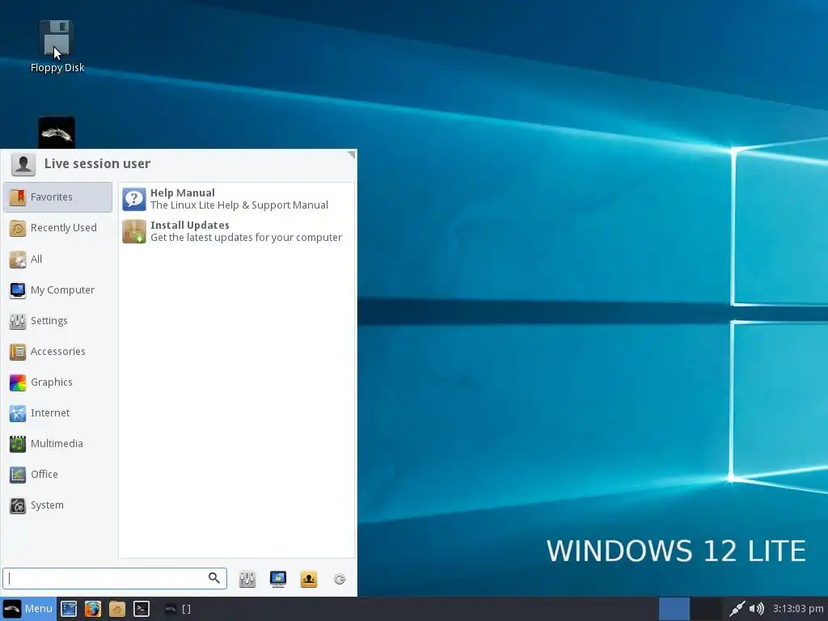Screen dimensions: 828x621
Task: Click the 3:13:03 pm clock
Action: pos(798,609)
